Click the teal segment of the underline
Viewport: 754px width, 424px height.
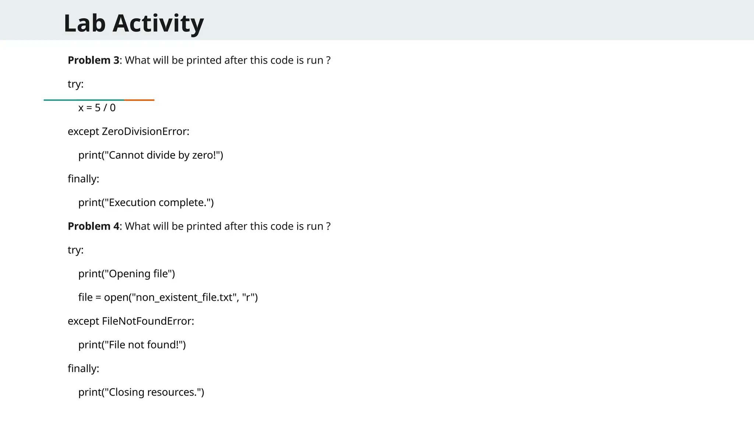click(84, 100)
